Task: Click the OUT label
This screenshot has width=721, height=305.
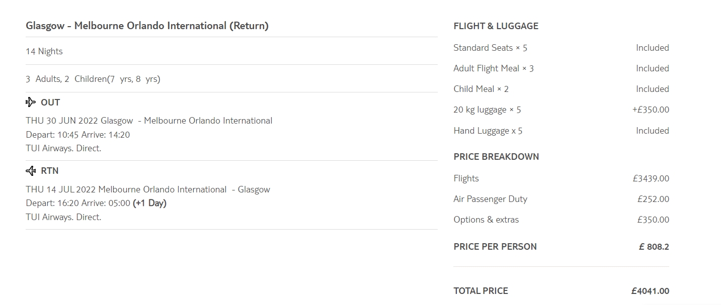Action: (x=50, y=103)
